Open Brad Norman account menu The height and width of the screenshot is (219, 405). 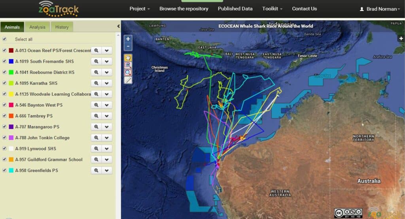[x=380, y=9]
